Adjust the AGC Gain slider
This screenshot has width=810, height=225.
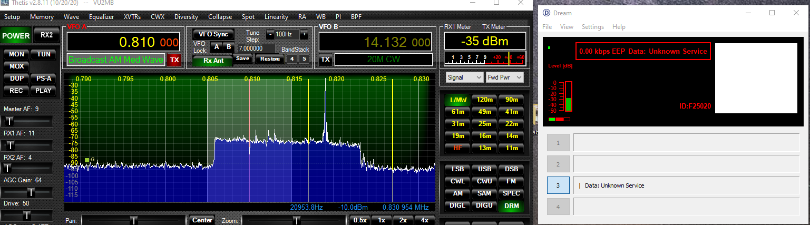[31, 192]
